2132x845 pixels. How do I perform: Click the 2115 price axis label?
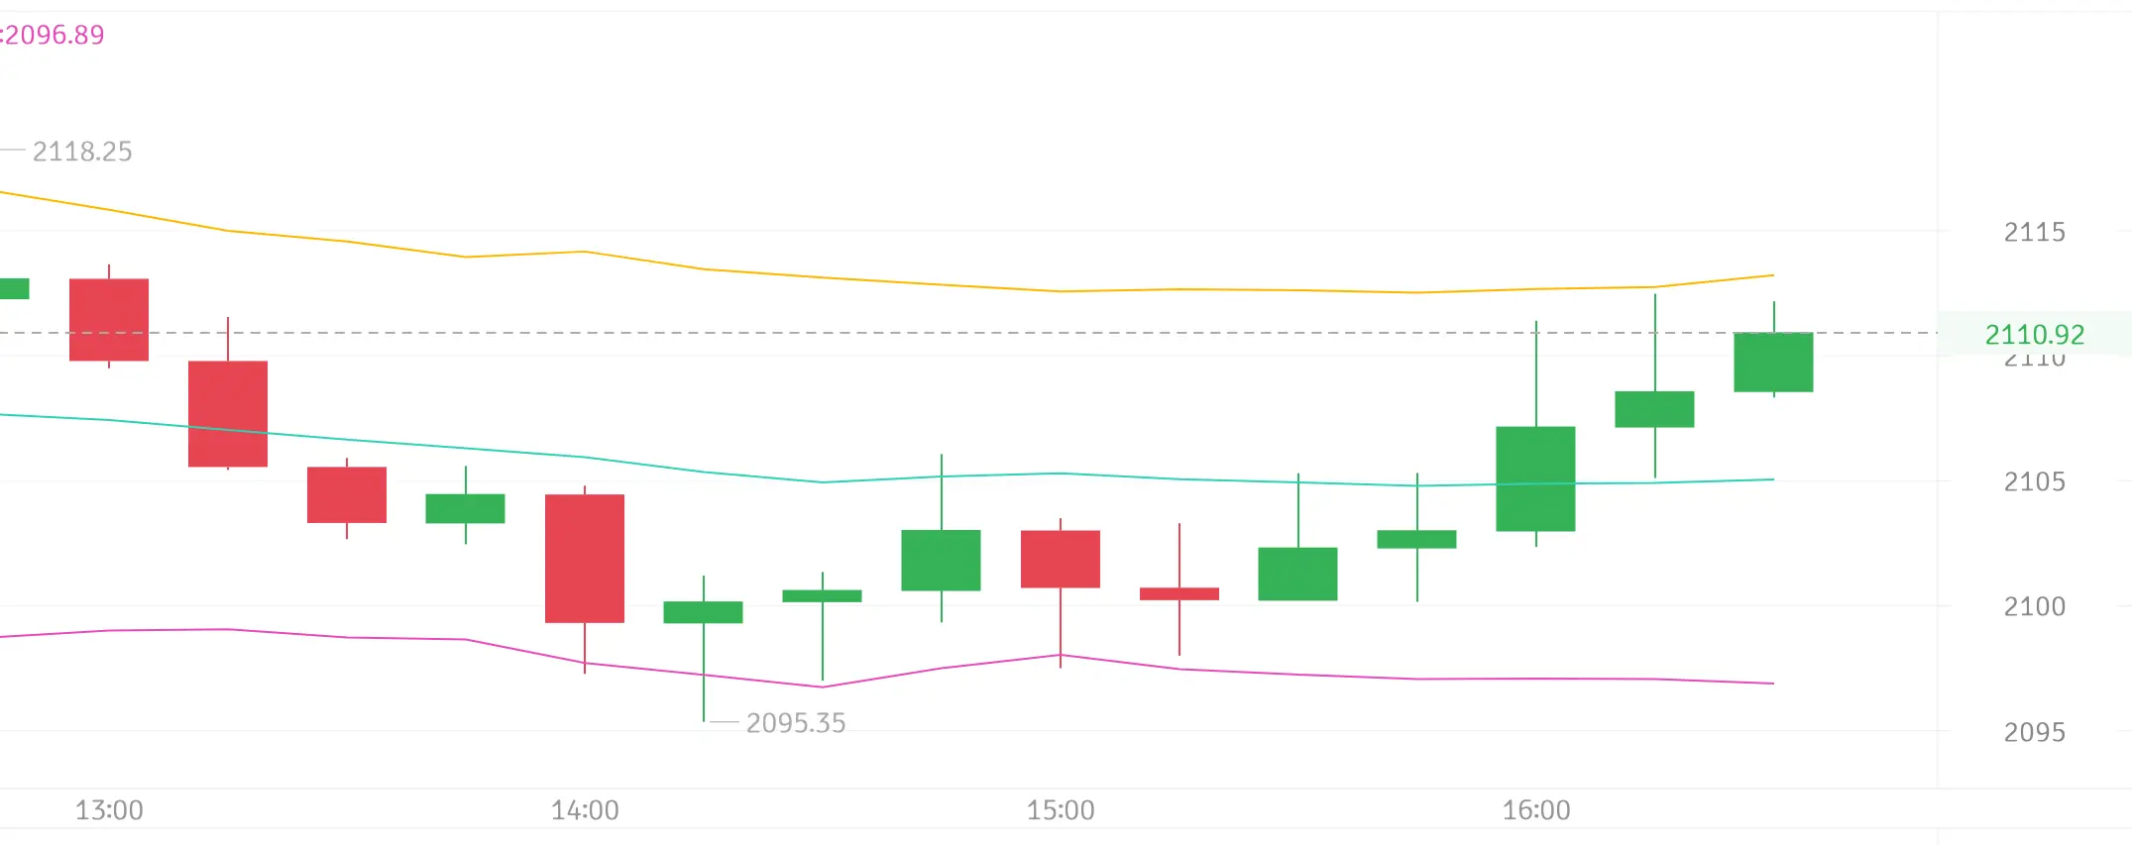(2035, 232)
